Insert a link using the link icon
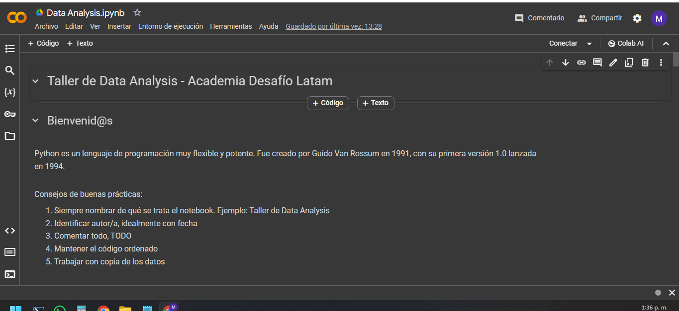This screenshot has width=679, height=311. point(582,62)
